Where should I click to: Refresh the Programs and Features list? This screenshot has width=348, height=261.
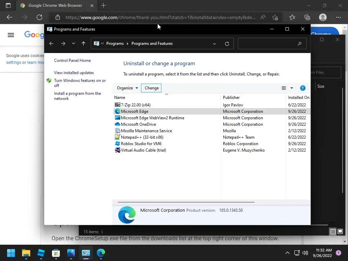(227, 44)
